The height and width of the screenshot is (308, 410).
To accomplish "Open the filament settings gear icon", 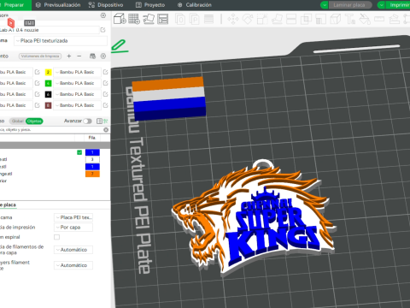I will pos(103,56).
